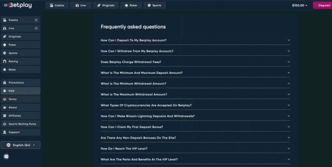Expand "How Do I Reach The VIP Level?"
The width and height of the screenshot is (332, 167).
point(195,149)
